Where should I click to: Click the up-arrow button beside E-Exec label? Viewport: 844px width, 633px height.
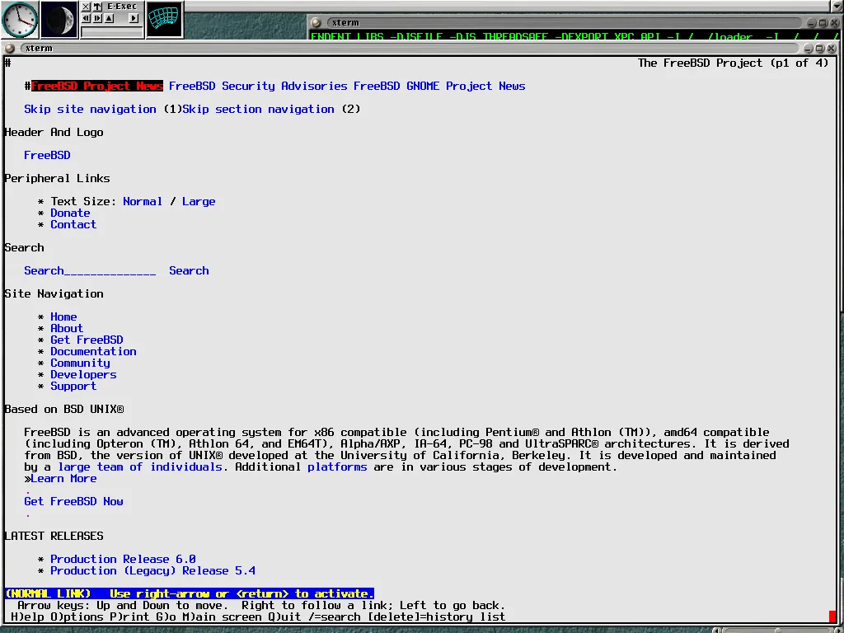[97, 7]
